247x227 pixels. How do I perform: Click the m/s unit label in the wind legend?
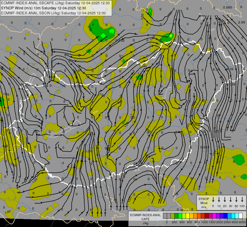(x=204, y=207)
